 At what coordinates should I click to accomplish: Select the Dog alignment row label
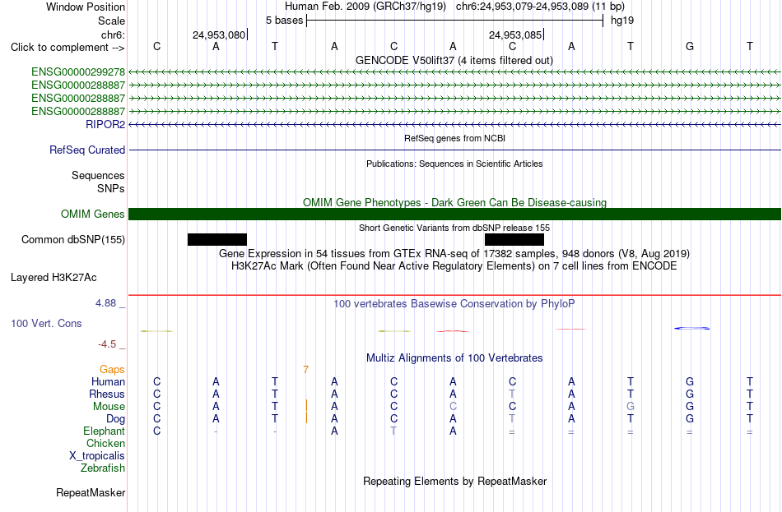115,419
